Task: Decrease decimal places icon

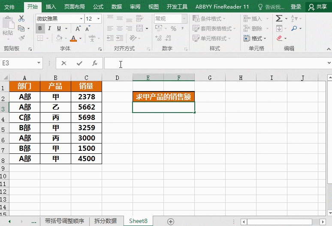Action: 168,38
